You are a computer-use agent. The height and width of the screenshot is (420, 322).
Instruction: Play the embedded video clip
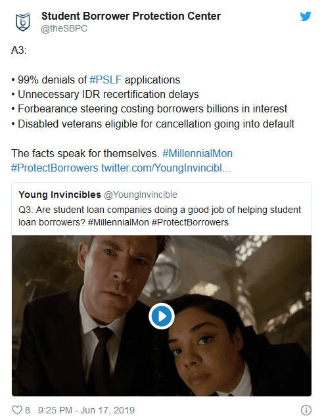(162, 316)
